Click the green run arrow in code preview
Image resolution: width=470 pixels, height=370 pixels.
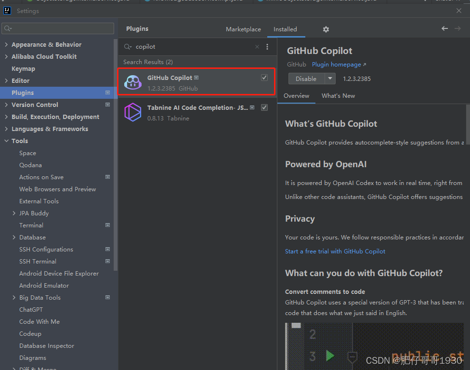click(330, 356)
